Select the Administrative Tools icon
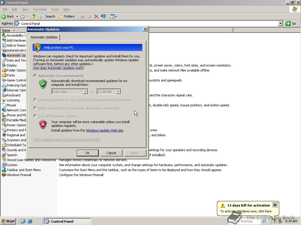This screenshot has width=301, height=225. click(4, 50)
